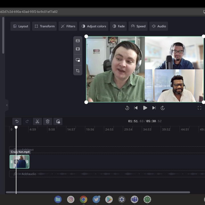Click the 34:53 mark on timeline ruler

(x=147, y=130)
